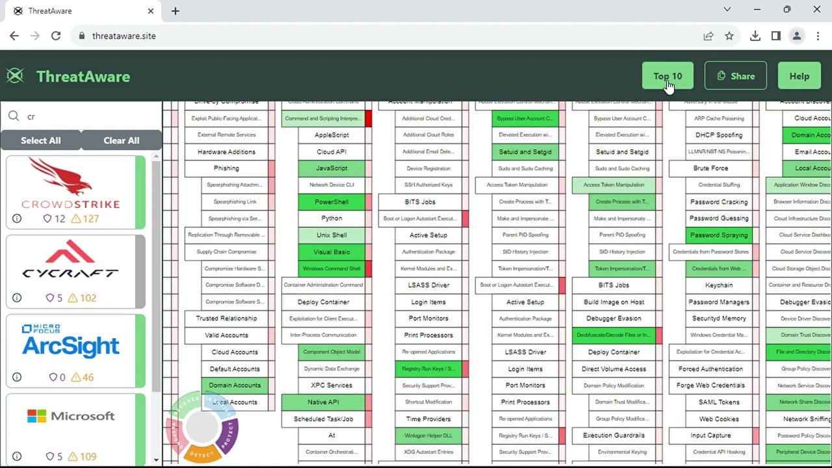Bookmark page with star icon
Viewport: 832px width, 468px height.
coord(729,36)
